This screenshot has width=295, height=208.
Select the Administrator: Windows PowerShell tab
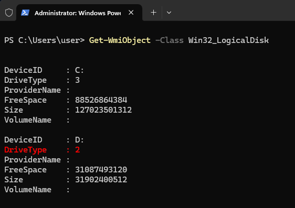(x=79, y=13)
